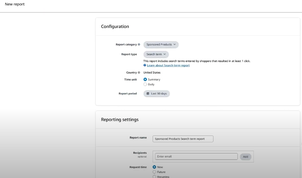The width and height of the screenshot is (302, 178).
Task: Choose Now as the request time
Action: tap(155, 167)
